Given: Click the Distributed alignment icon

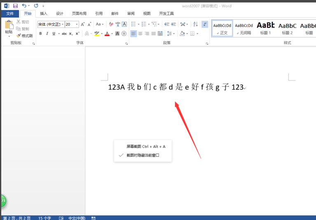Looking at the screenshot, I should pos(160,33).
